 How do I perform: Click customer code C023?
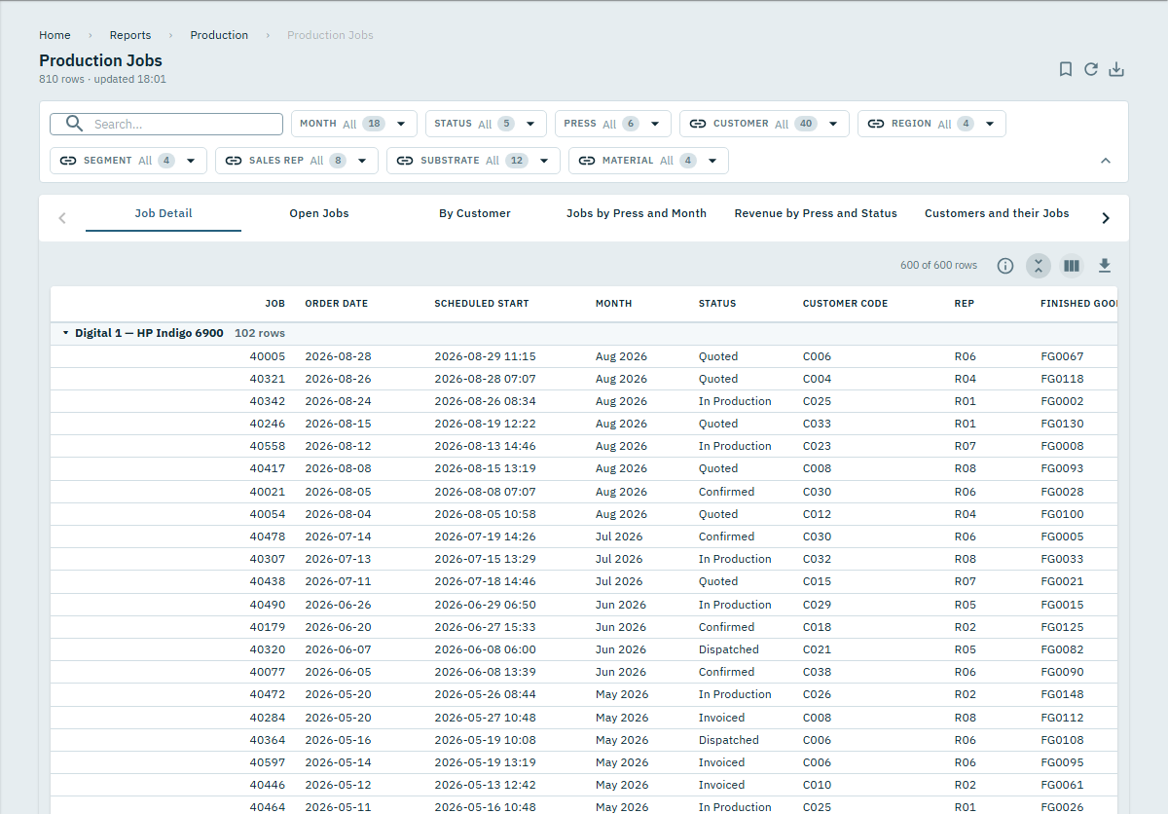(818, 446)
